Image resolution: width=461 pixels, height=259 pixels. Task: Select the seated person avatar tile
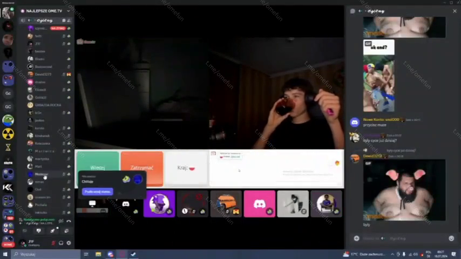pyautogui.click(x=327, y=204)
